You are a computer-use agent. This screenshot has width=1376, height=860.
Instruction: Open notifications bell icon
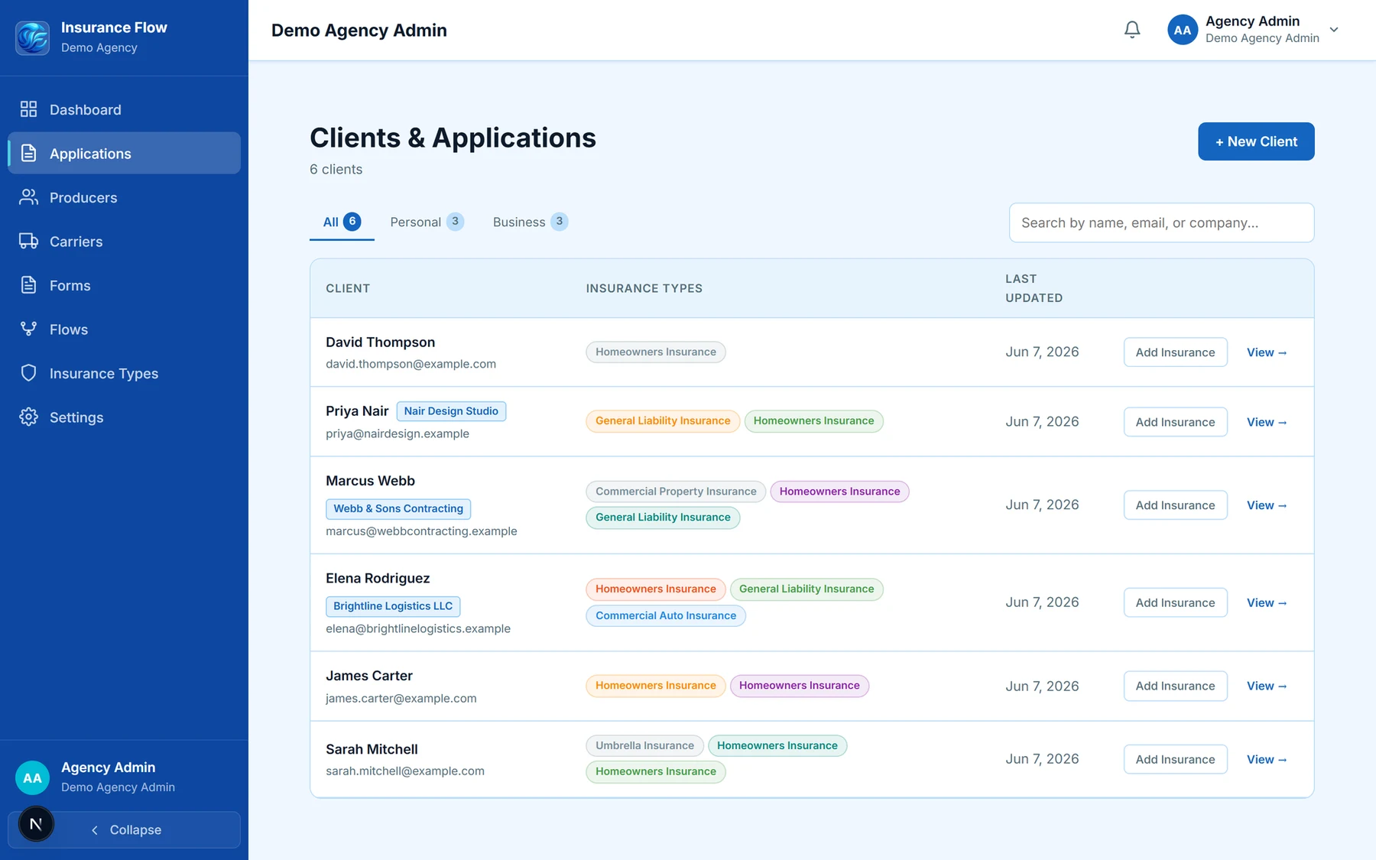1132,30
